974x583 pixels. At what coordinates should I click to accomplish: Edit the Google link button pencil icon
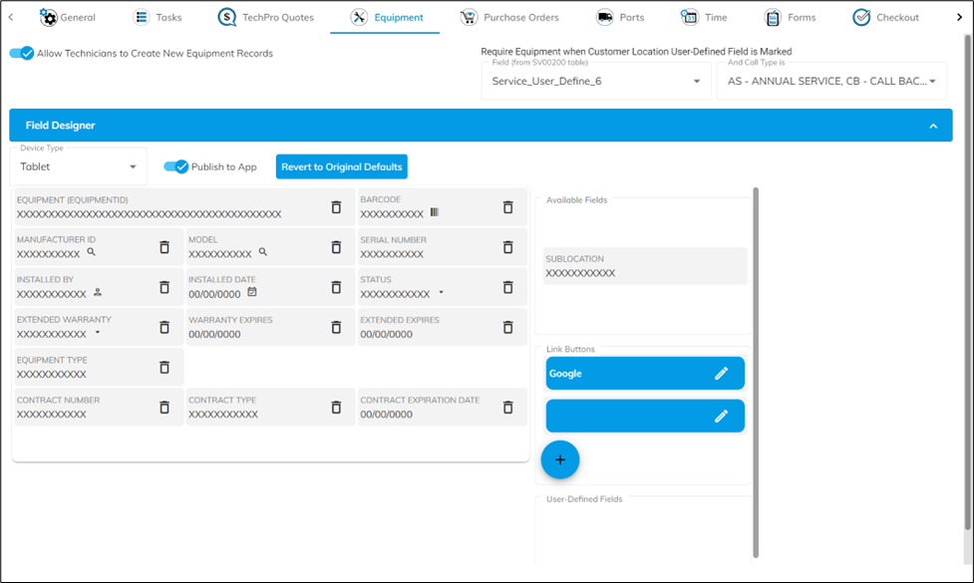(x=721, y=374)
